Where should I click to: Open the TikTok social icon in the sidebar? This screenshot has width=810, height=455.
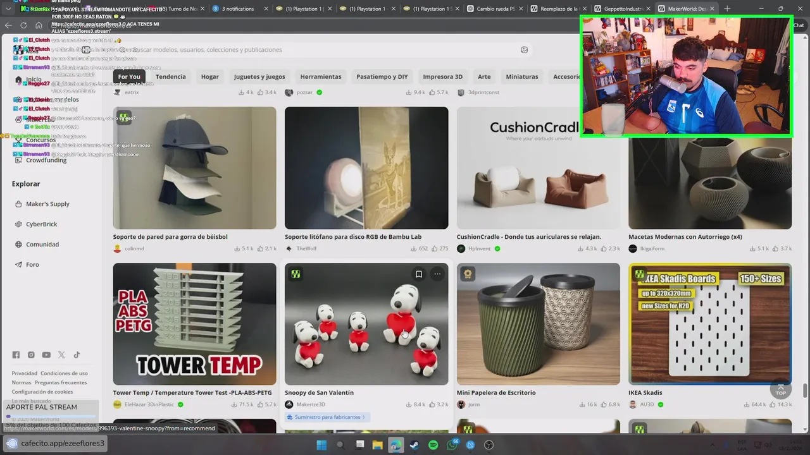click(77, 355)
